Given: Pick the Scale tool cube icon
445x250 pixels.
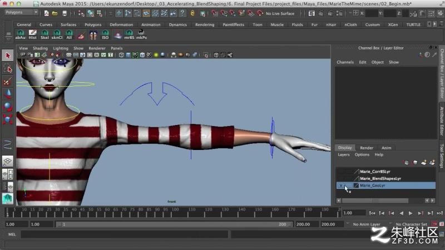Looking at the screenshot, I should point(8,119).
